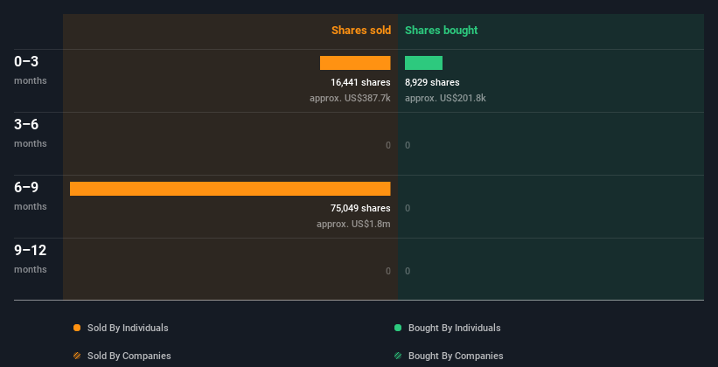718x367 pixels.
Task: Click the 'Shares sold' column header
Action: point(361,31)
